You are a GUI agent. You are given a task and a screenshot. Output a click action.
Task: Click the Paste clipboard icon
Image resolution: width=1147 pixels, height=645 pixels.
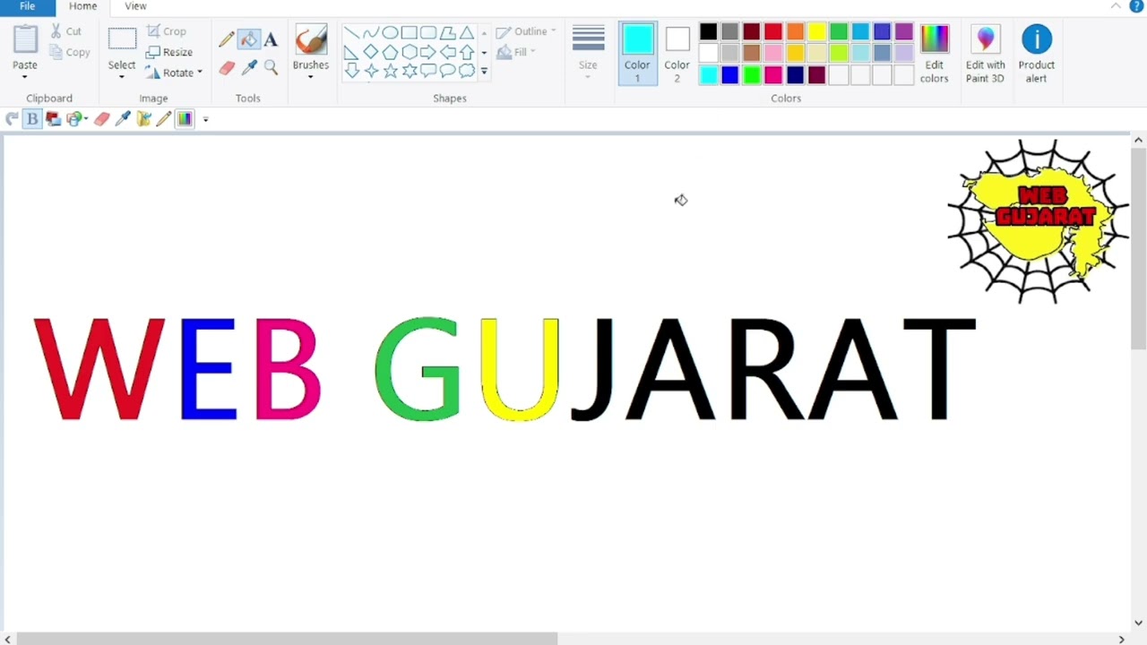[25, 40]
